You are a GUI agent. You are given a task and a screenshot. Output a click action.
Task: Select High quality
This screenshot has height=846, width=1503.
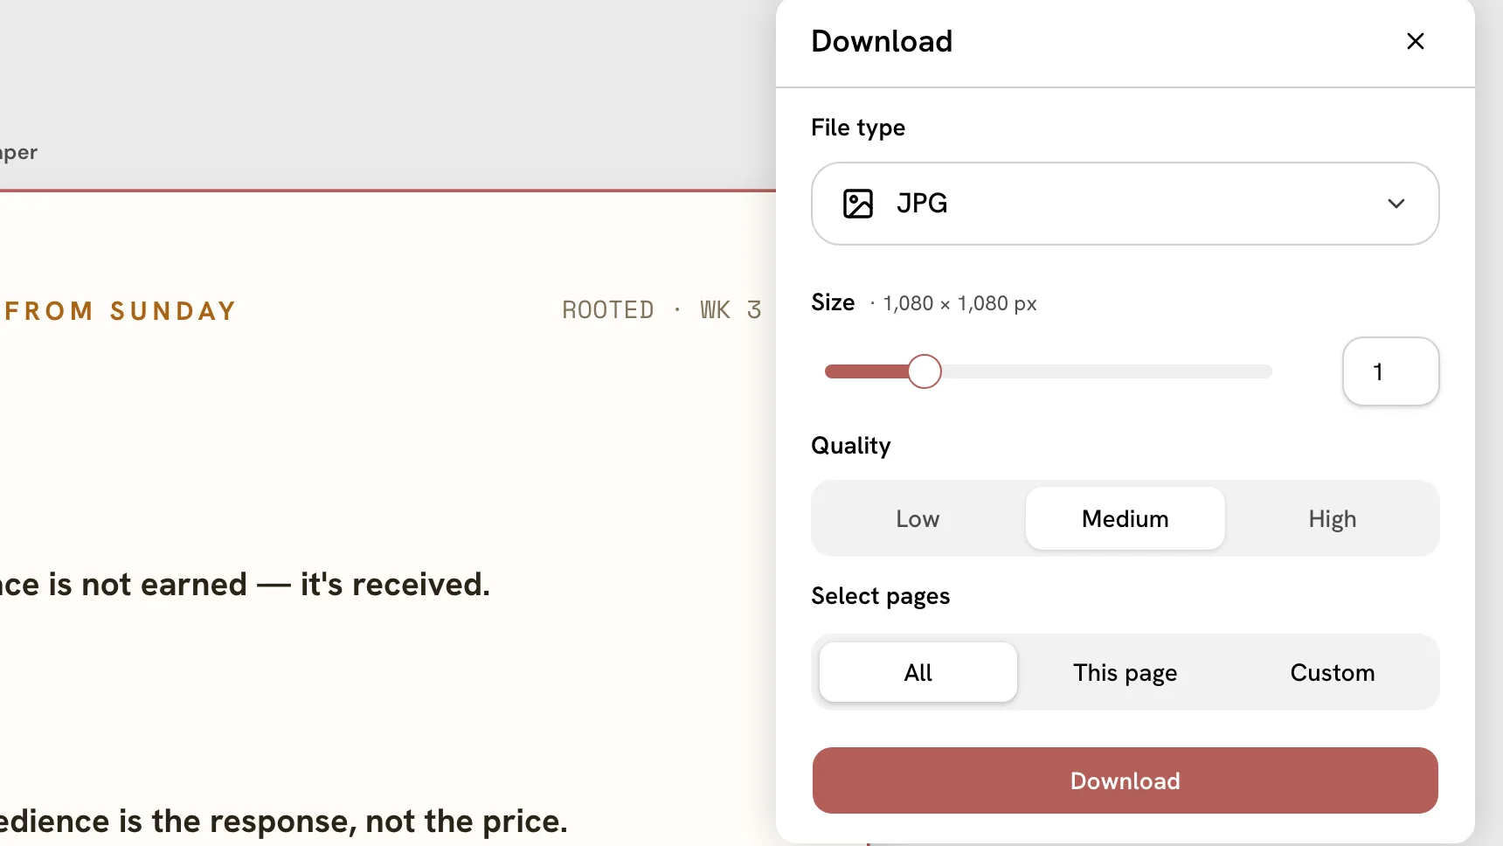(1332, 519)
